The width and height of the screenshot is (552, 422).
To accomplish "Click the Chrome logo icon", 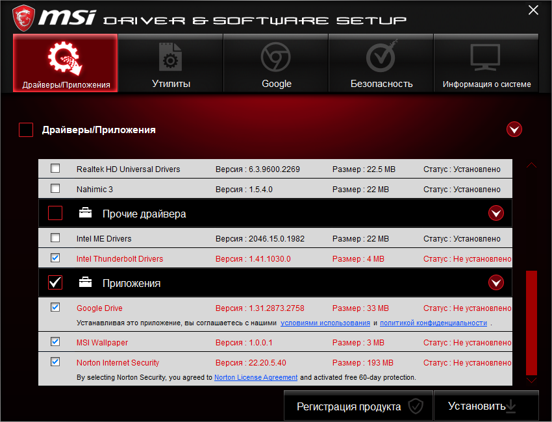I will pyautogui.click(x=275, y=57).
